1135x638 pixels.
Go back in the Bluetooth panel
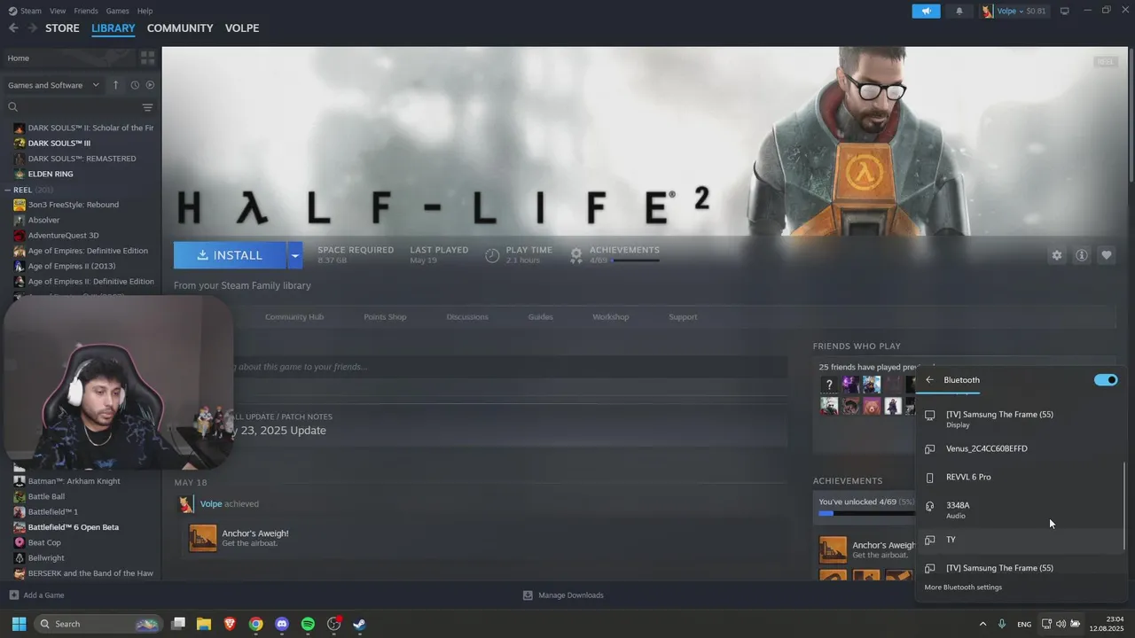(929, 380)
